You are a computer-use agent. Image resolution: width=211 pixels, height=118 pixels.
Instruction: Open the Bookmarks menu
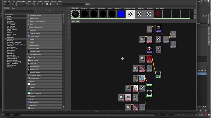[x=21, y=1]
